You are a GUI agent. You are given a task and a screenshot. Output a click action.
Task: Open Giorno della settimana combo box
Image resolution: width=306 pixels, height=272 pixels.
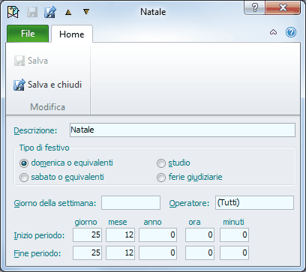[x=130, y=202]
